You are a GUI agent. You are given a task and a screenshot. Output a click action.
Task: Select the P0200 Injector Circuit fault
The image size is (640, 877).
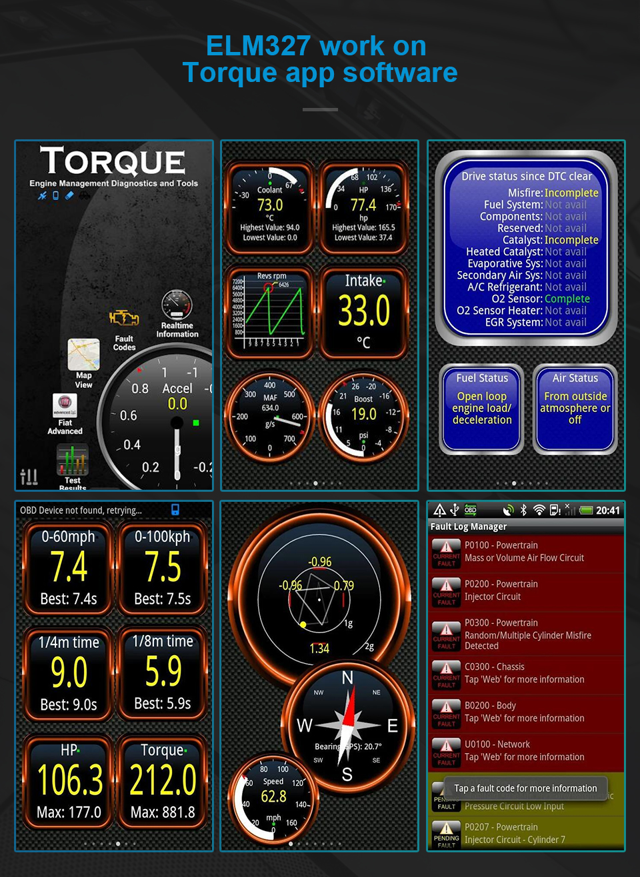(525, 591)
